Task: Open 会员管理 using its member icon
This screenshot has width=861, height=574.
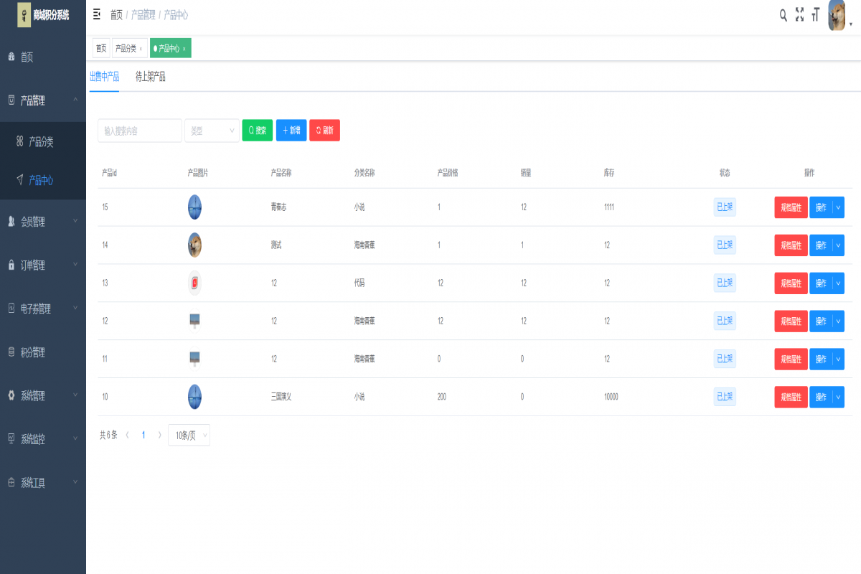Action: click(x=11, y=222)
